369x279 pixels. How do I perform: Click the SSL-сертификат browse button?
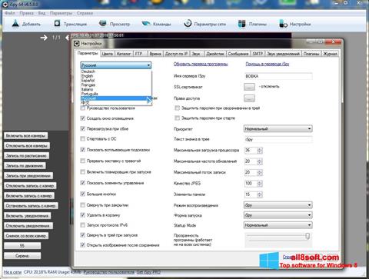tap(249, 87)
